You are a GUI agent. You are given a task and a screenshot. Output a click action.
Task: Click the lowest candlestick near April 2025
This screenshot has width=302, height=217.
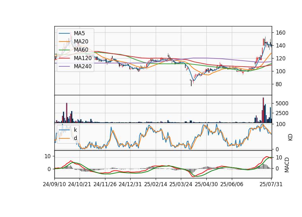pos(191,83)
